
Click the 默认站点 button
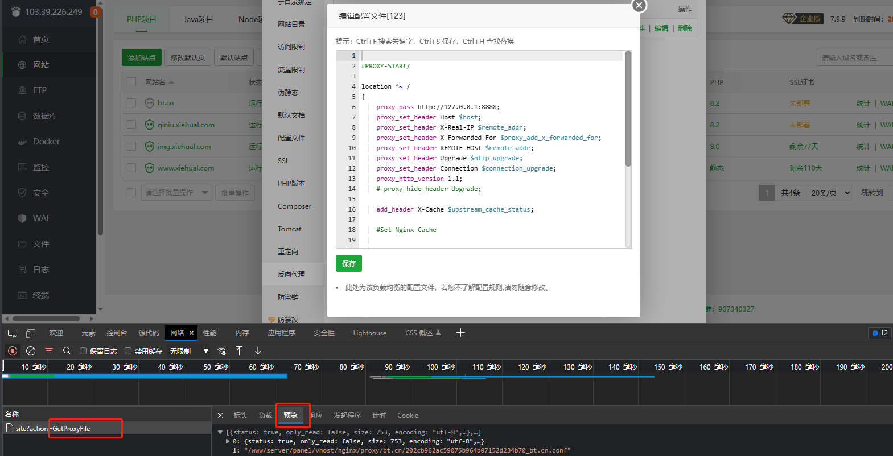[234, 57]
